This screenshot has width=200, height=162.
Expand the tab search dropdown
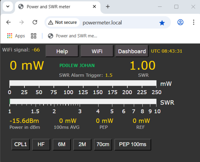coord(7,7)
